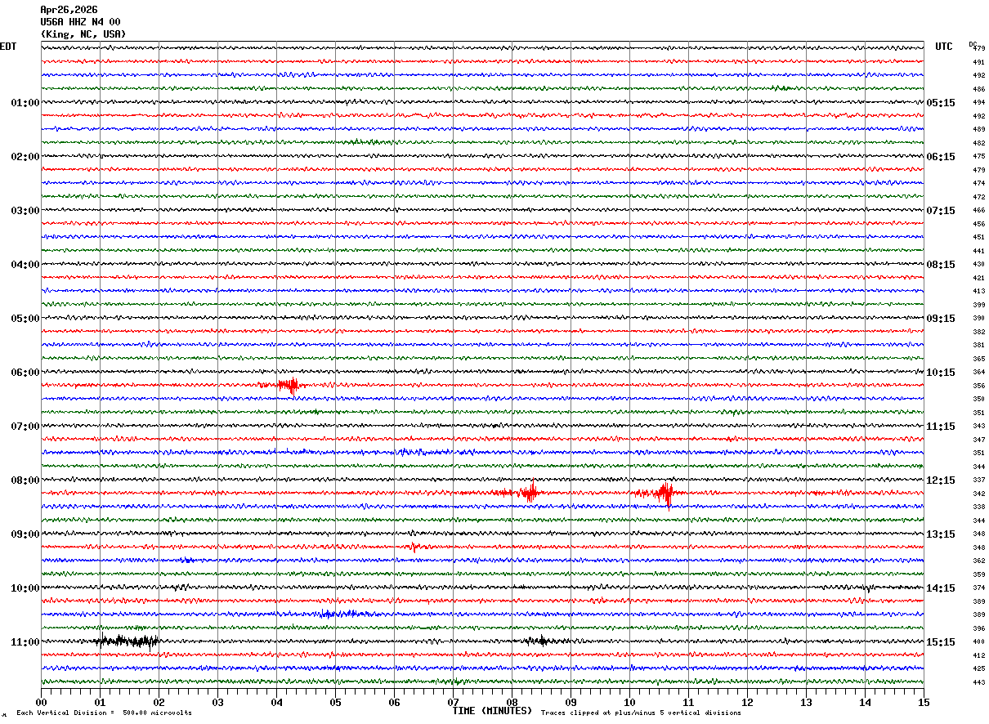Click the red seismic burst near minute 8
This screenshot has height=724, width=989.
point(530,492)
